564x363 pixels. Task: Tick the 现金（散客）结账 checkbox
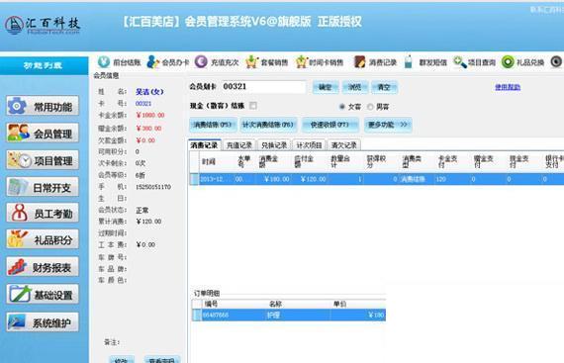click(x=253, y=105)
